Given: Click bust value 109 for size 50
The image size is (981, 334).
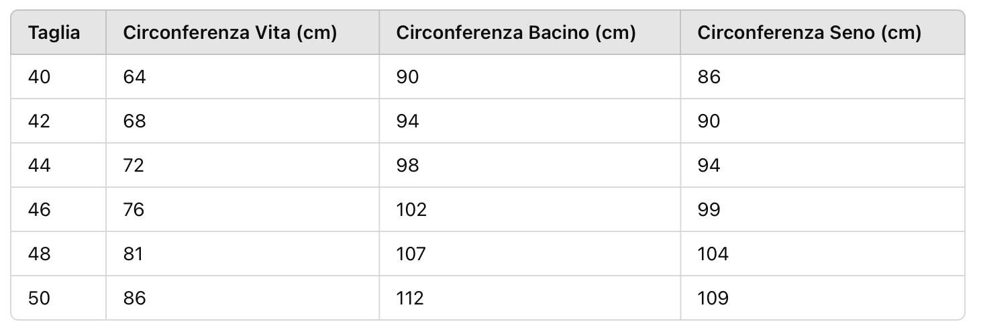Looking at the screenshot, I should (713, 298).
